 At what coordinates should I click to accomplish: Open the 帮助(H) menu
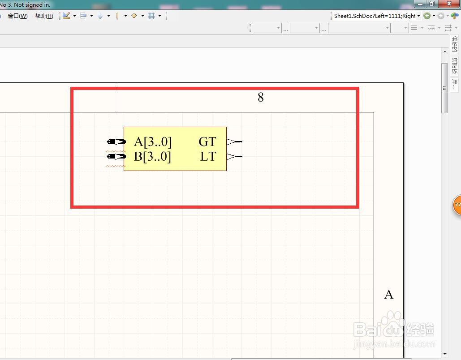tap(44, 16)
